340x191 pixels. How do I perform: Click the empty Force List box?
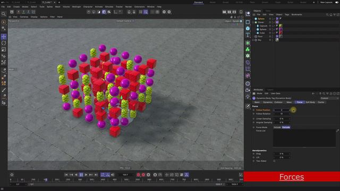(x=304, y=138)
